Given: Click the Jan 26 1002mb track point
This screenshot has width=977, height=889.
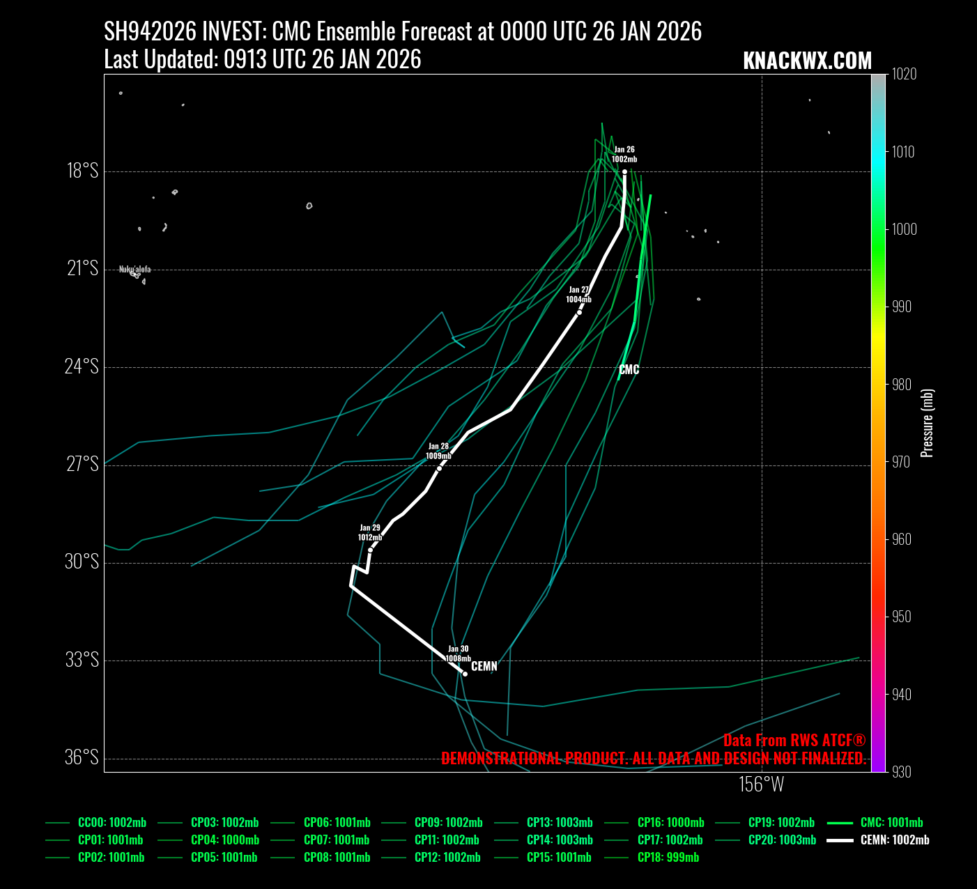Looking at the screenshot, I should click(x=624, y=171).
